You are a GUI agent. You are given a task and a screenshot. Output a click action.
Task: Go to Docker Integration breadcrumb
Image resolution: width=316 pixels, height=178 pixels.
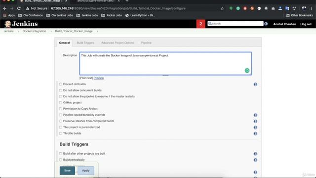(34, 31)
